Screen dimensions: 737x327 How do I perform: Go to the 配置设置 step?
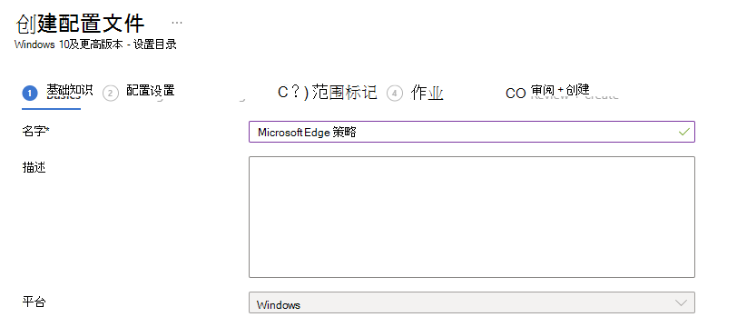(151, 90)
